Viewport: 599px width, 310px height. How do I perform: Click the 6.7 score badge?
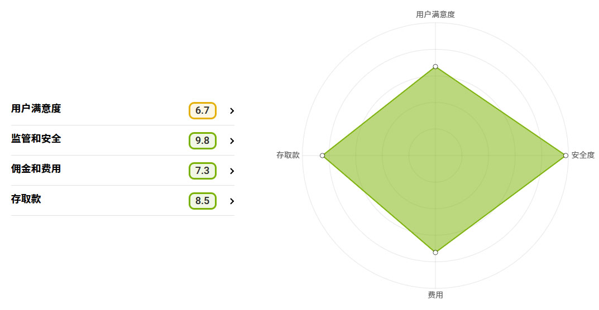coord(202,110)
